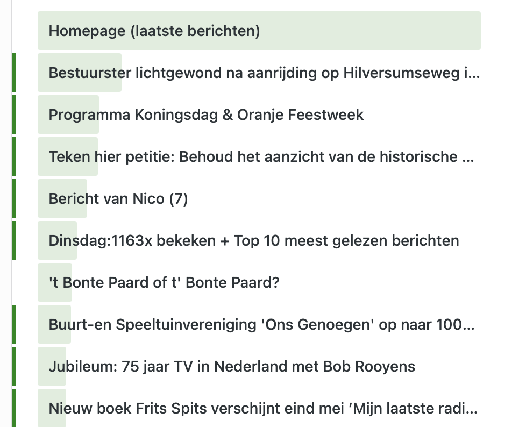
Task: Open Jubileum: 75 jaar TV article
Action: pos(232,366)
